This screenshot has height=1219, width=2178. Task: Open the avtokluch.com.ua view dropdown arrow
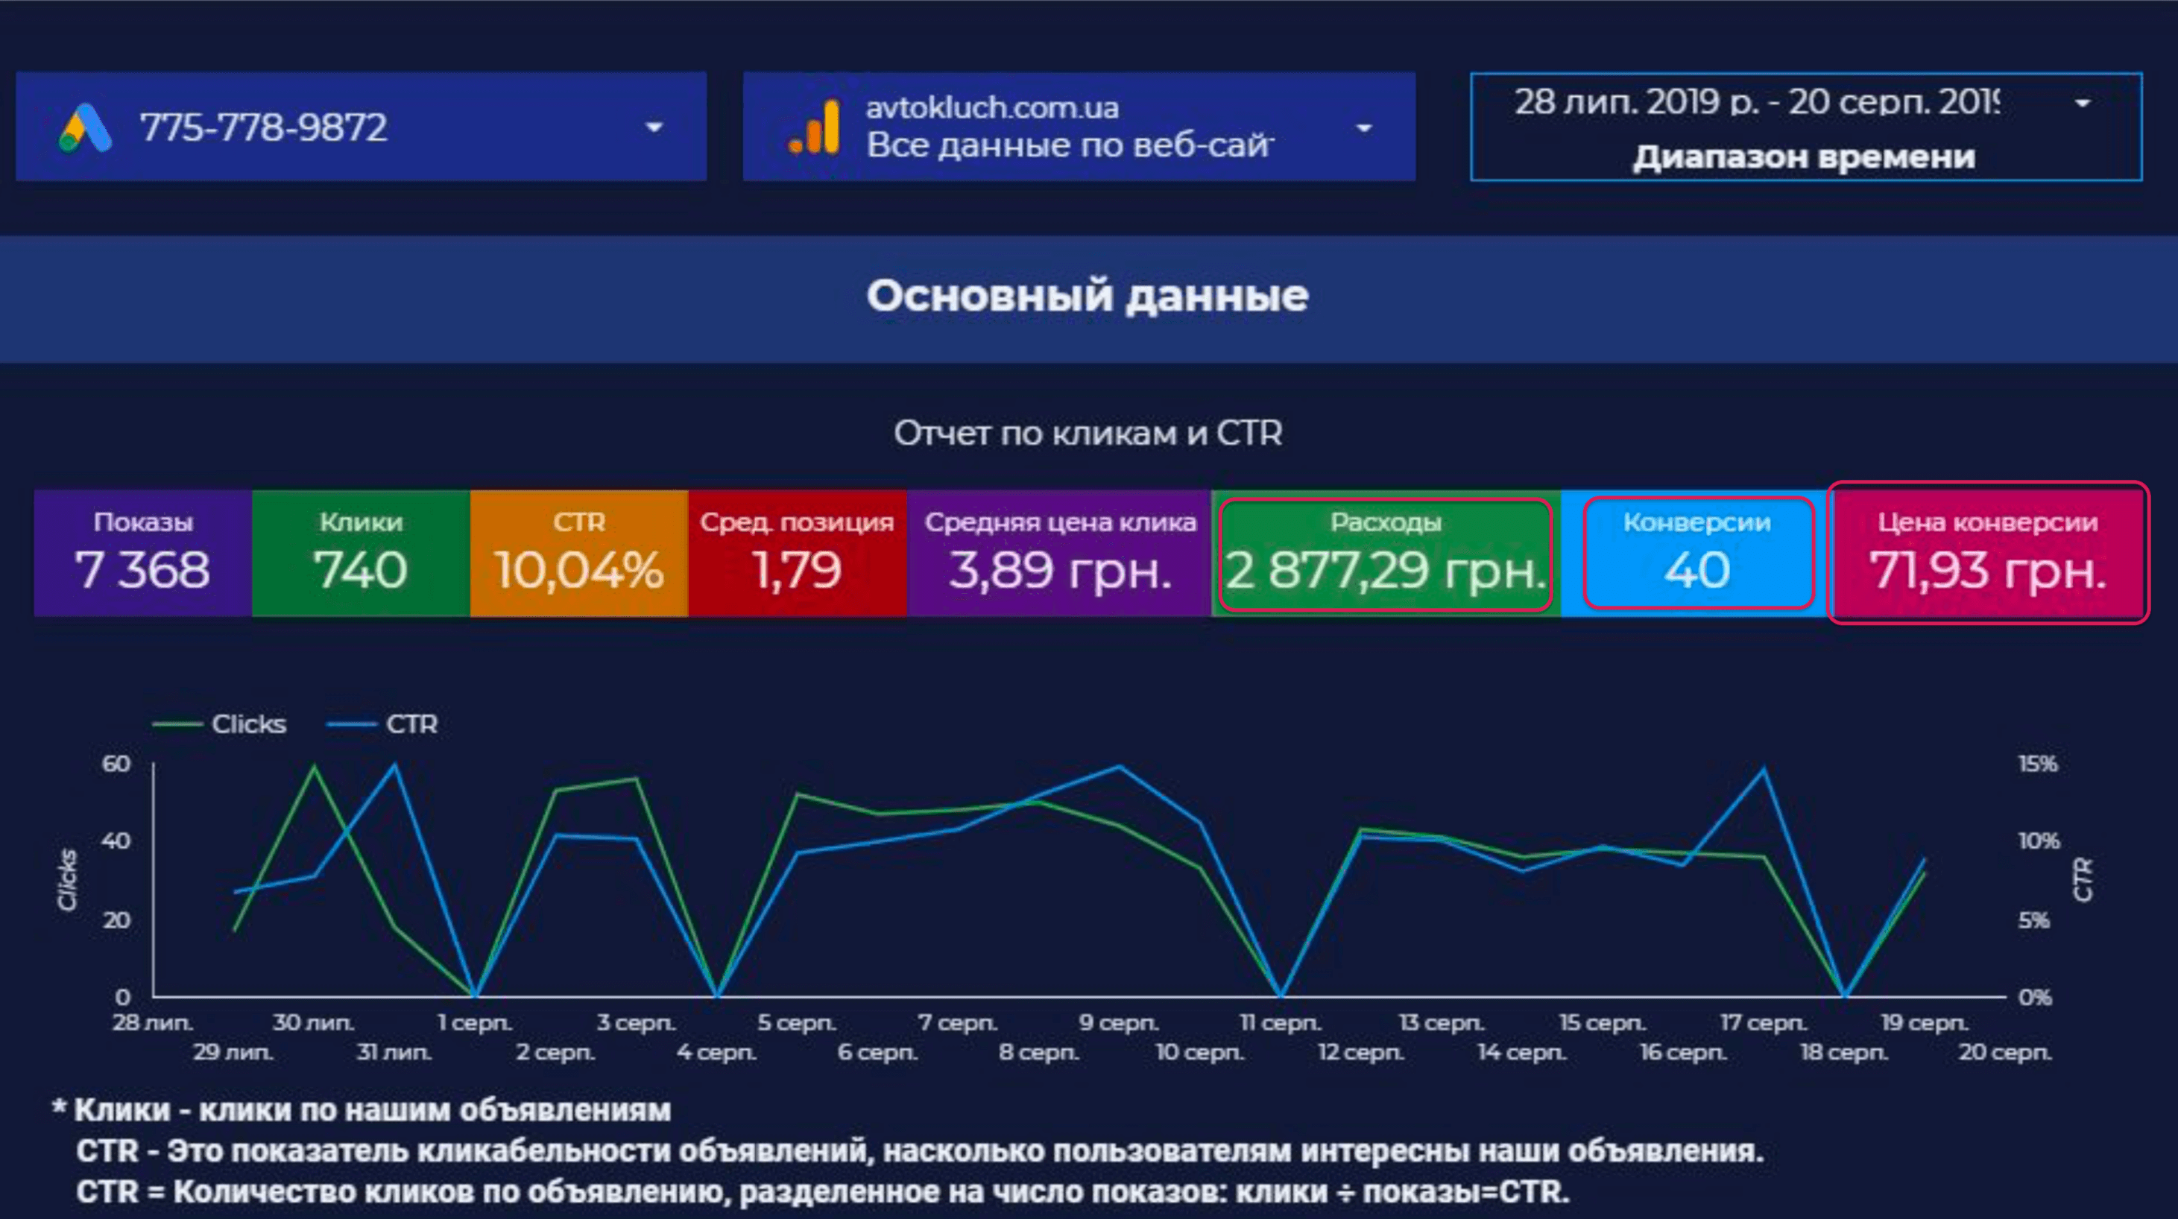coord(1363,128)
